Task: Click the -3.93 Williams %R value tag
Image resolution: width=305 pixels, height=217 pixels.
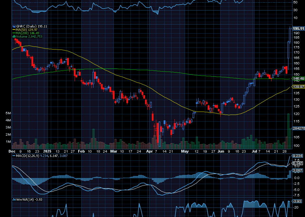Action: pyautogui.click(x=297, y=201)
